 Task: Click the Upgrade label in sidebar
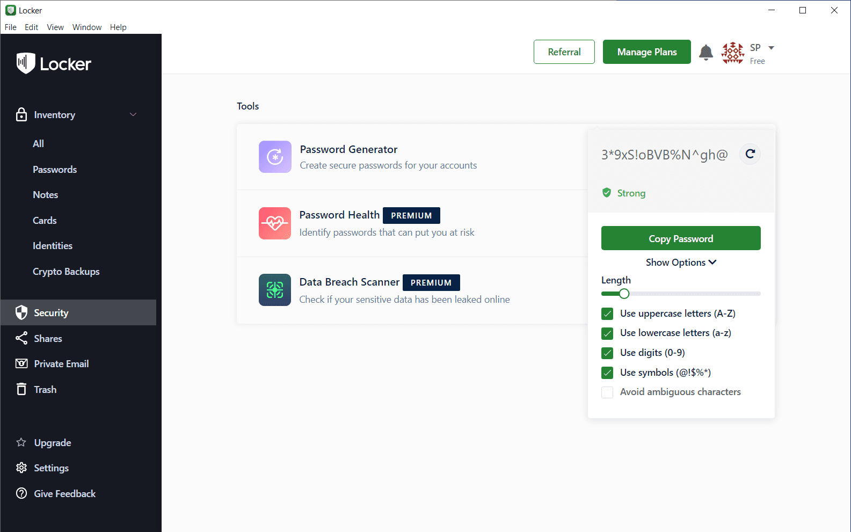click(x=53, y=442)
